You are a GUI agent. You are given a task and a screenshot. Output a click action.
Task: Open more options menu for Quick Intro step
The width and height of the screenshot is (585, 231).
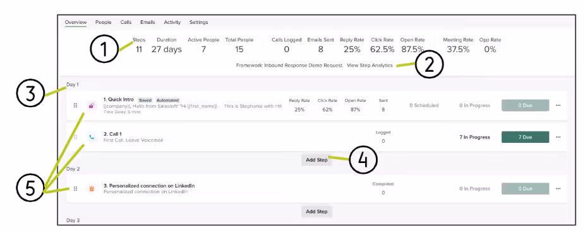pos(558,105)
